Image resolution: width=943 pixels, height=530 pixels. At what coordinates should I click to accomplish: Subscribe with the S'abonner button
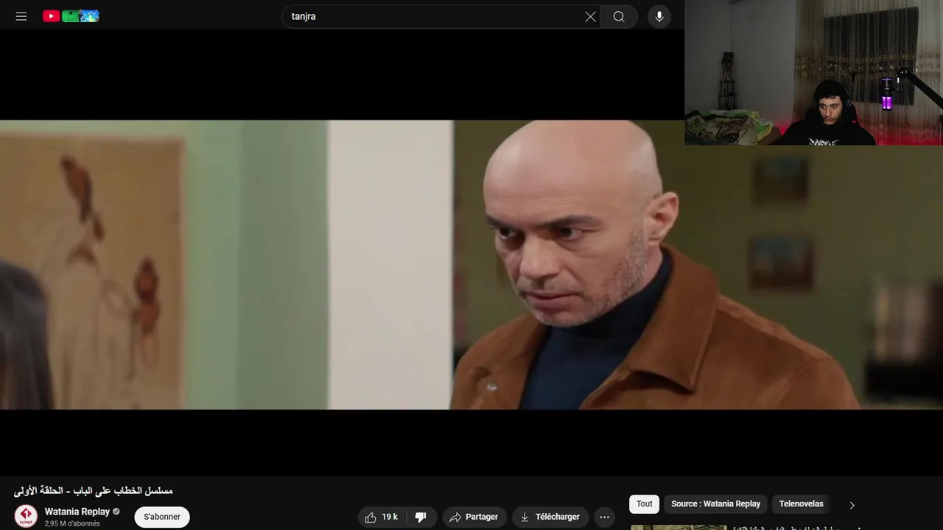tap(162, 517)
